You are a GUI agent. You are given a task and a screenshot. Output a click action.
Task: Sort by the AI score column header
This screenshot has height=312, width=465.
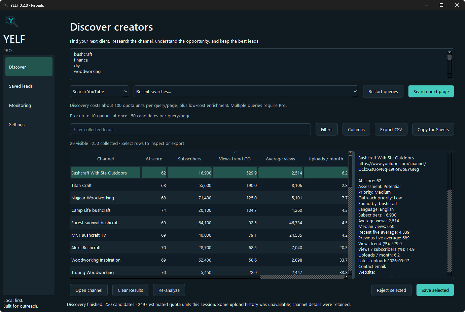pos(154,159)
